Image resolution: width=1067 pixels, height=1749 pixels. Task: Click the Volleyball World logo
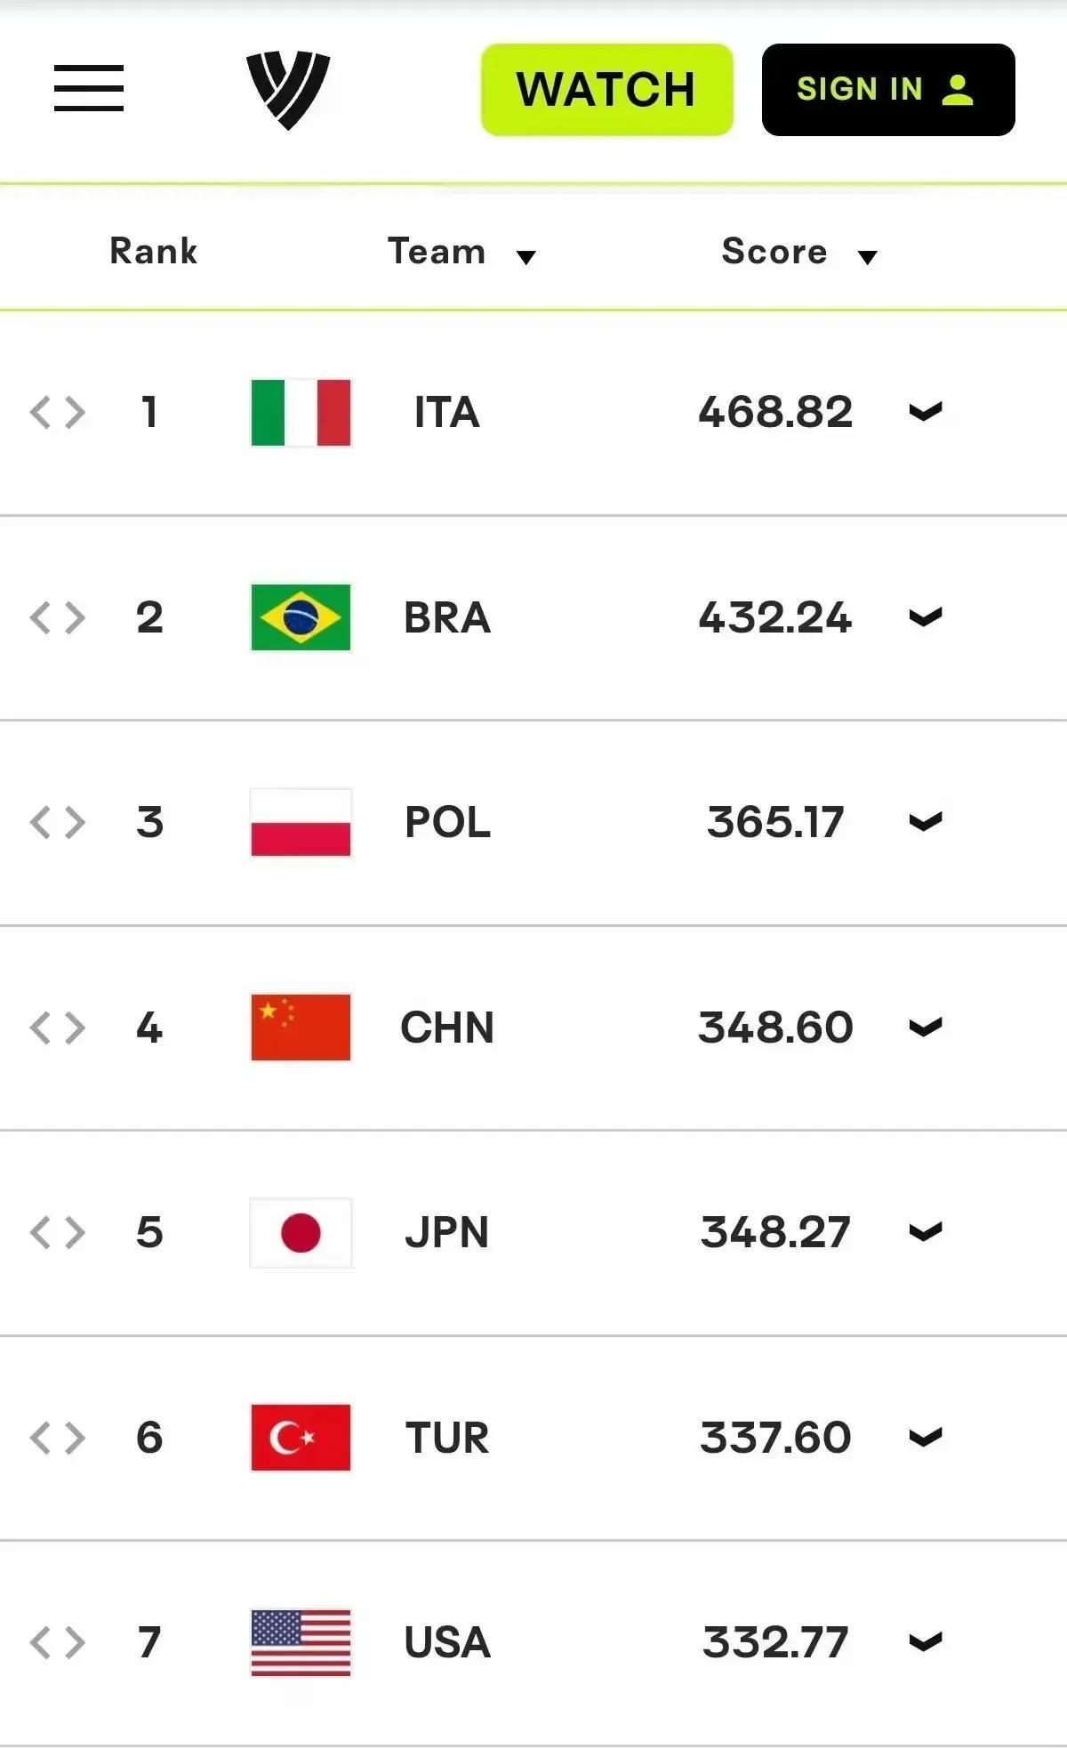[x=288, y=89]
